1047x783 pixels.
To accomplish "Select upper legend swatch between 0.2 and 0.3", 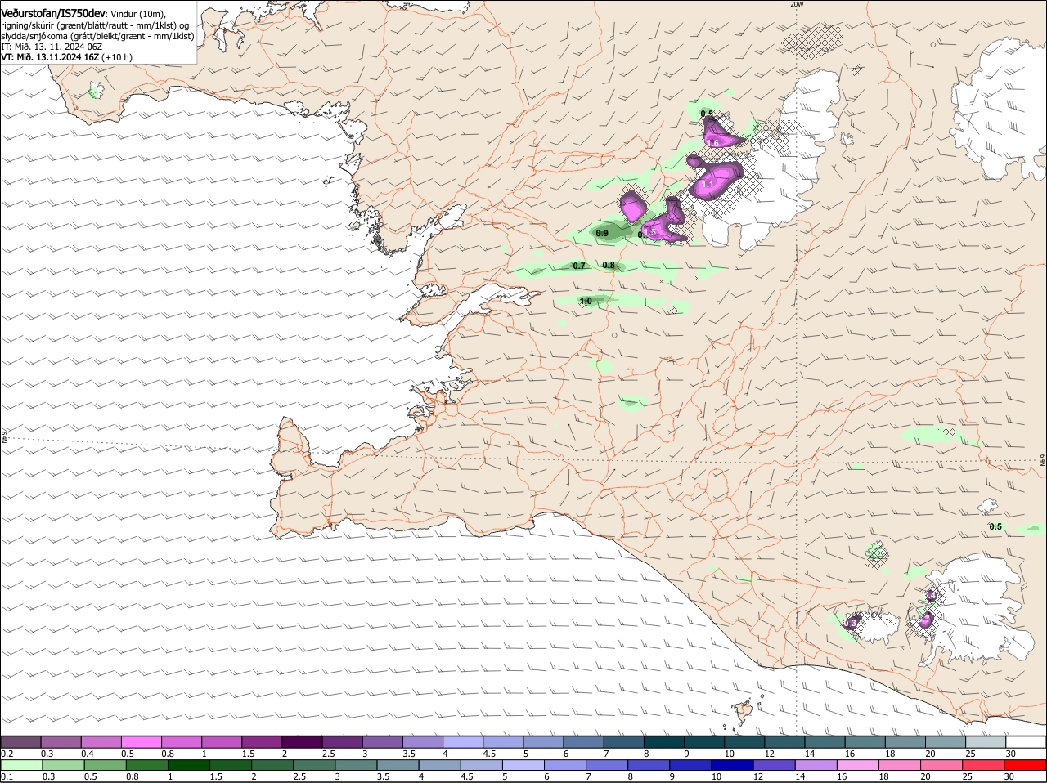I will pos(20,741).
